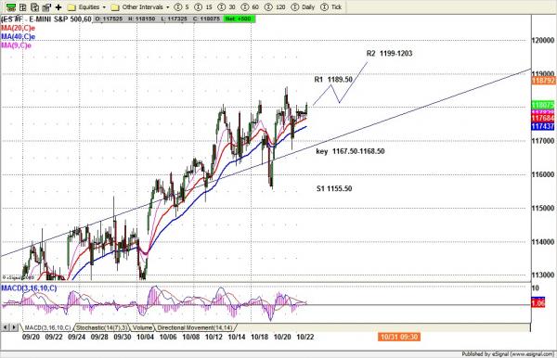Click the left tab scroll arrow
Viewport: 557px width, 358px height.
tap(6, 327)
